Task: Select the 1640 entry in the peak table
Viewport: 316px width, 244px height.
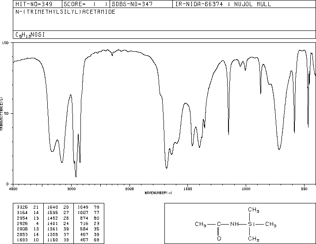Action: [x=53, y=207]
